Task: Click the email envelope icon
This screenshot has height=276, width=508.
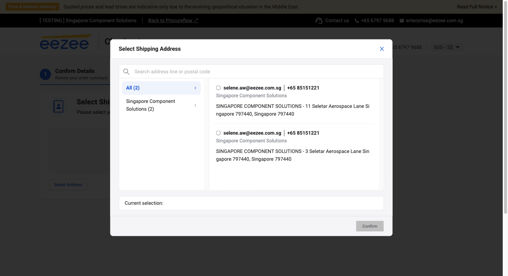Action: [x=402, y=20]
